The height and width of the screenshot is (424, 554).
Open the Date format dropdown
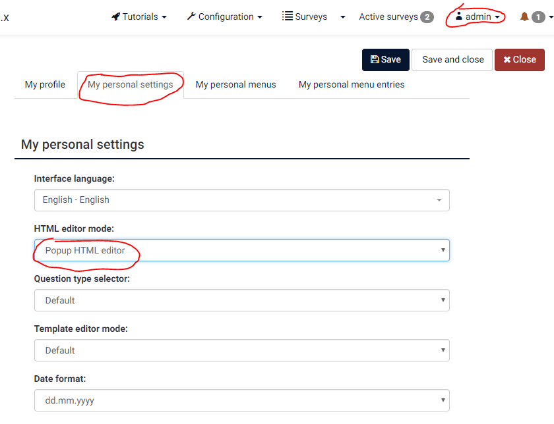coord(241,400)
